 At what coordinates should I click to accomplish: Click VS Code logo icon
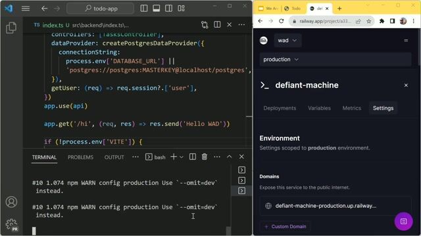pyautogui.click(x=9, y=9)
